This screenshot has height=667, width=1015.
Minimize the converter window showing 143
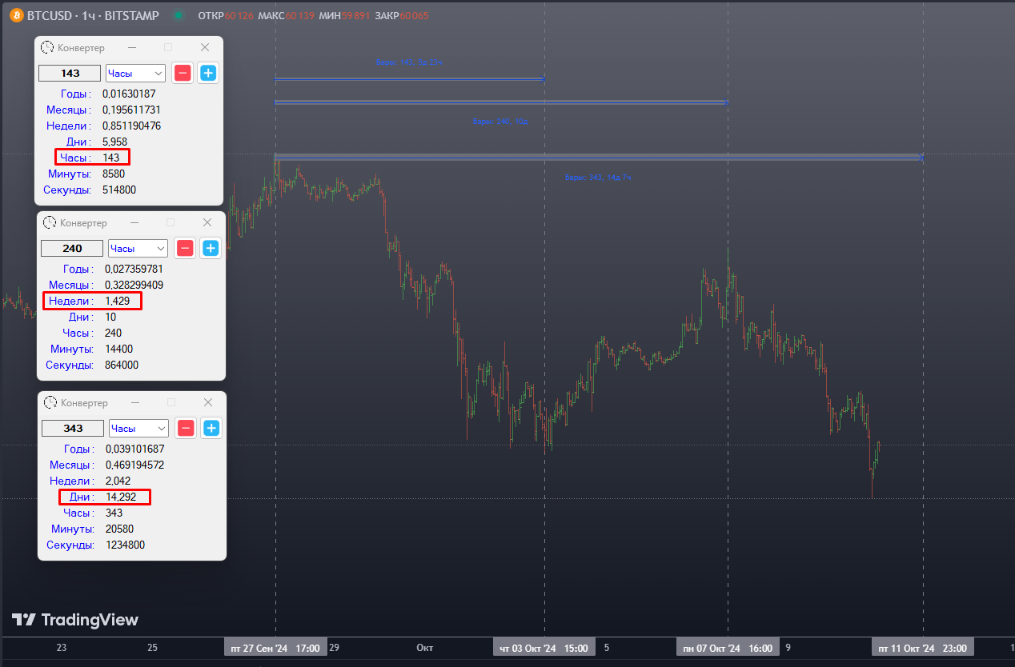tap(132, 48)
